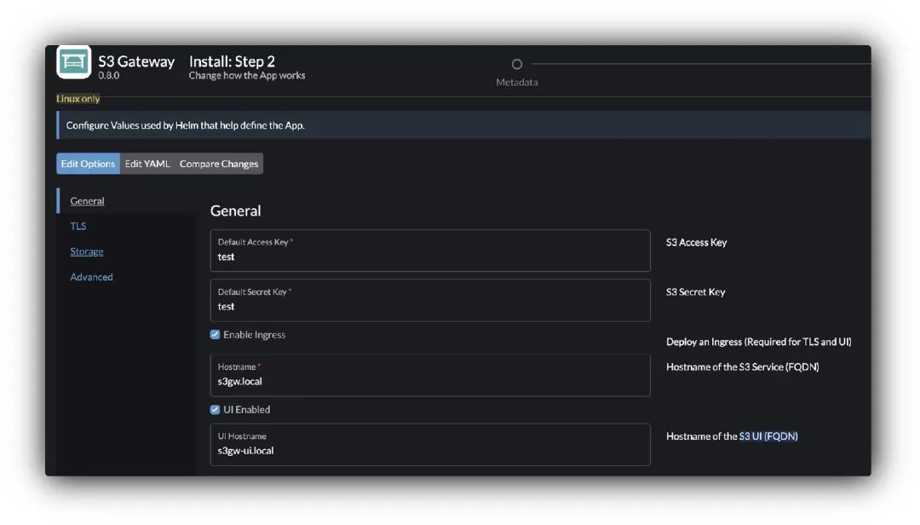This screenshot has height=525, width=920.
Task: Click the General section heading
Action: [x=235, y=211]
